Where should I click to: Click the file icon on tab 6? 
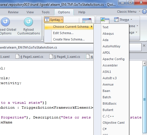(88, 56)
